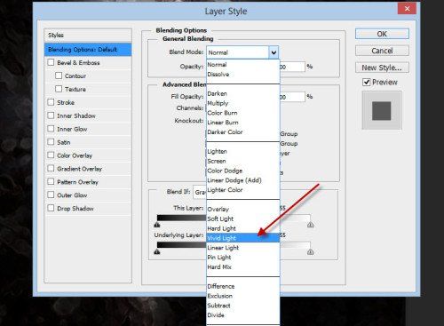This screenshot has height=326, width=444.
Task: Choose Dissolve blend mode
Action: pos(243,75)
